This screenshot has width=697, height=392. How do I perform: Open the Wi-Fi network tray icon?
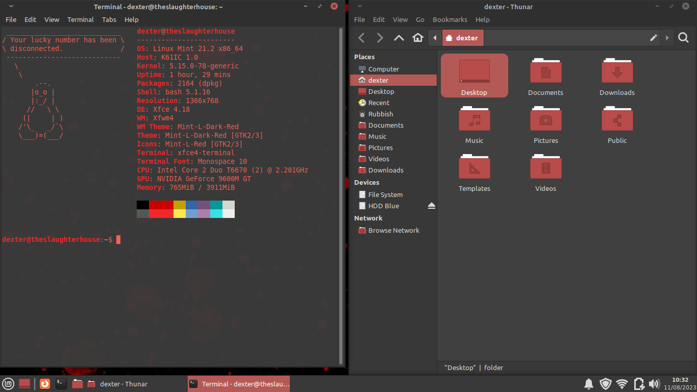[621, 384]
